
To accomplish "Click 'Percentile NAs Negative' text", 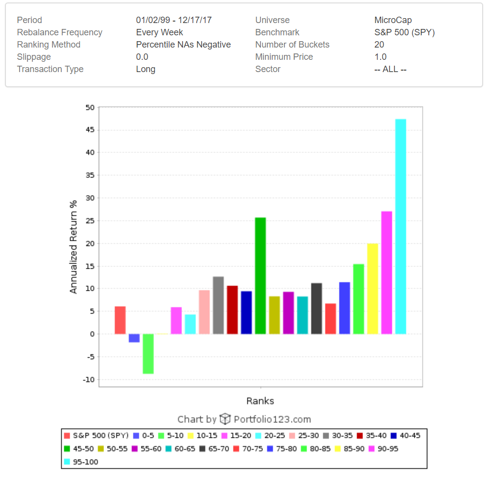I will [x=183, y=44].
